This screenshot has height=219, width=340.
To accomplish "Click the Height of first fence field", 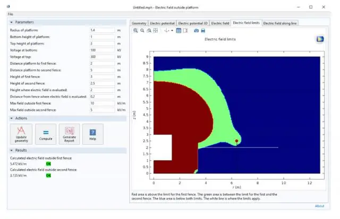I will coord(102,77).
